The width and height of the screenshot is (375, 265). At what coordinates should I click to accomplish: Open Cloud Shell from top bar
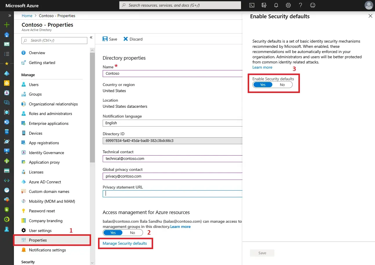coord(252,5)
